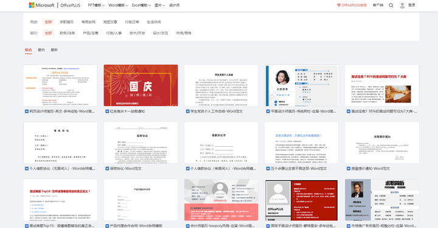The image size is (438, 228).
Task: Expand the Excel模板 dropdown menu
Action: coord(141,5)
